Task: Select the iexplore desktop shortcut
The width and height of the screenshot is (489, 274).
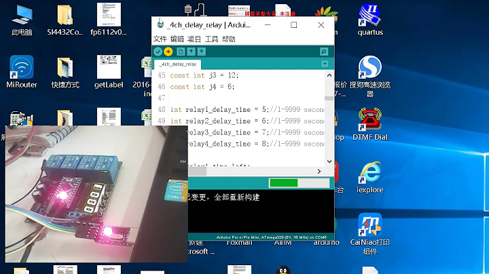Action: (x=370, y=178)
